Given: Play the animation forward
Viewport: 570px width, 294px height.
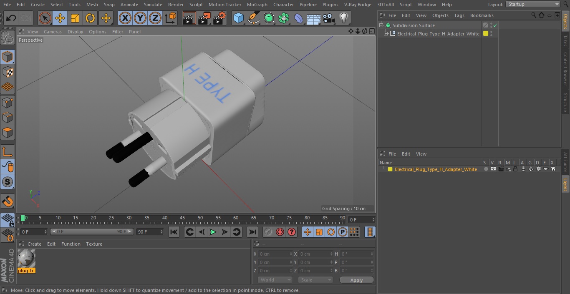Looking at the screenshot, I should [213, 232].
